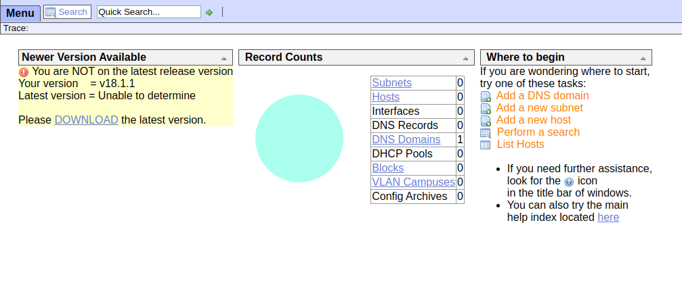682x281 pixels.
Task: Click the help index 'here' link
Action: pyautogui.click(x=608, y=218)
